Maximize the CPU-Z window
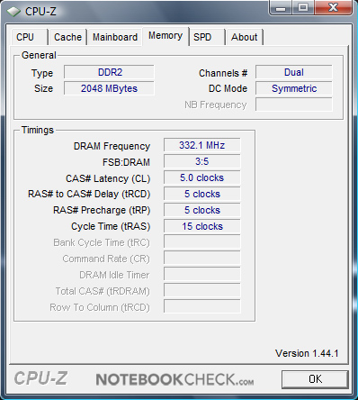This screenshot has height=400, width=358. click(x=303, y=7)
